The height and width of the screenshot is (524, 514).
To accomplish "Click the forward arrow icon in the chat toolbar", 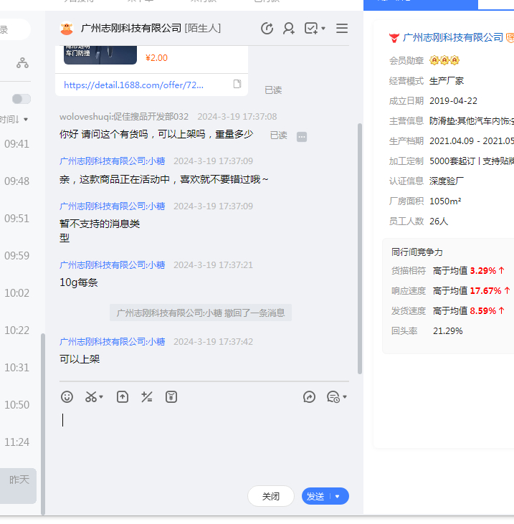I will [x=310, y=396].
